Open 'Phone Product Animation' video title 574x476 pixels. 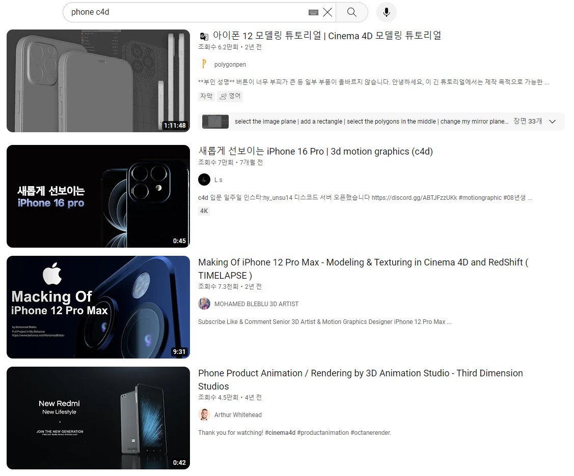click(x=361, y=379)
